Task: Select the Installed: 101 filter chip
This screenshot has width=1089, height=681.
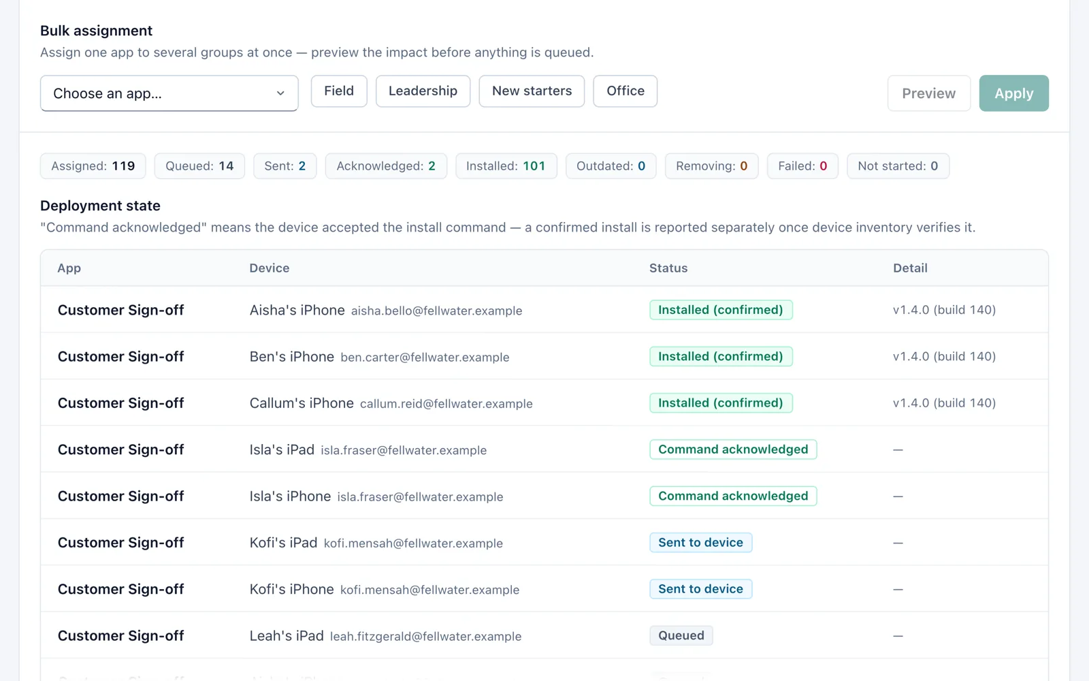Action: point(506,166)
